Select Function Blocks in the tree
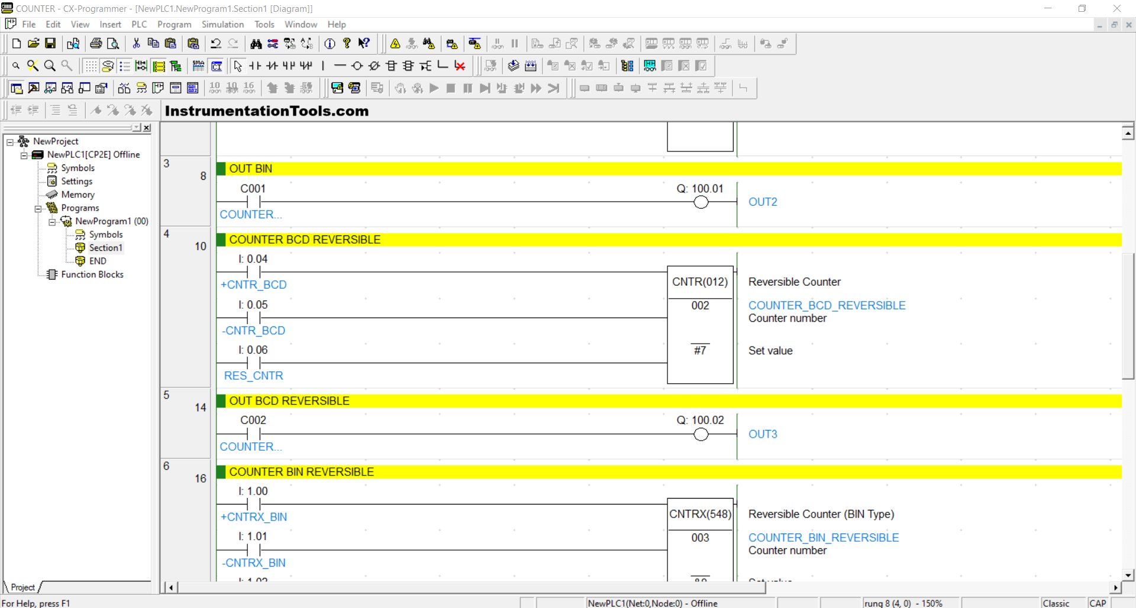 tap(92, 274)
